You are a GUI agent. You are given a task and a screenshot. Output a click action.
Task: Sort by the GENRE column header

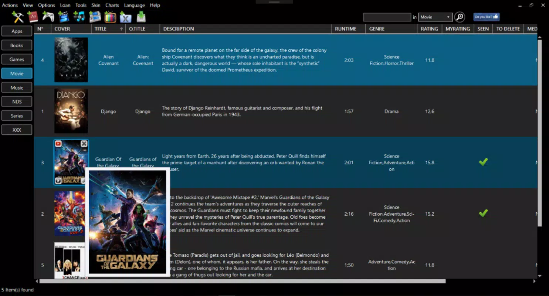coord(392,29)
